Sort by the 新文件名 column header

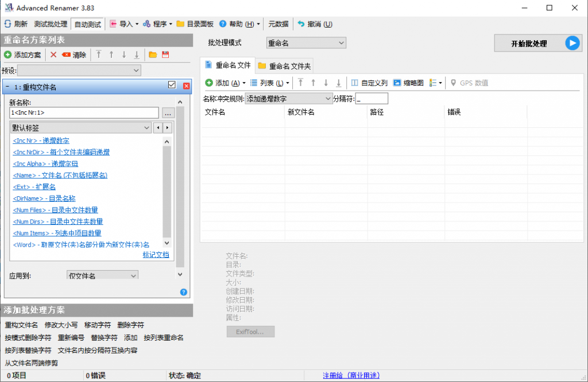click(x=326, y=112)
